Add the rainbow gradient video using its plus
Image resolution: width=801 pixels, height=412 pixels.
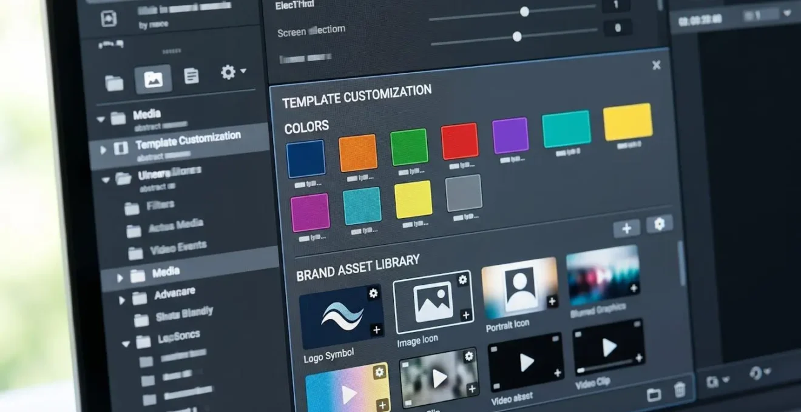(383, 405)
